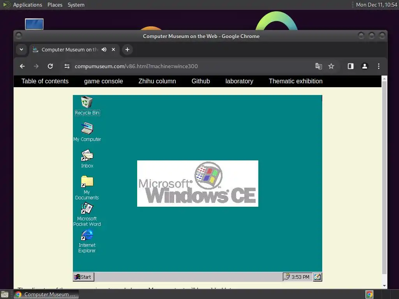399x299 pixels.
Task: Click the monitor icon on desktop
Action: (34, 24)
